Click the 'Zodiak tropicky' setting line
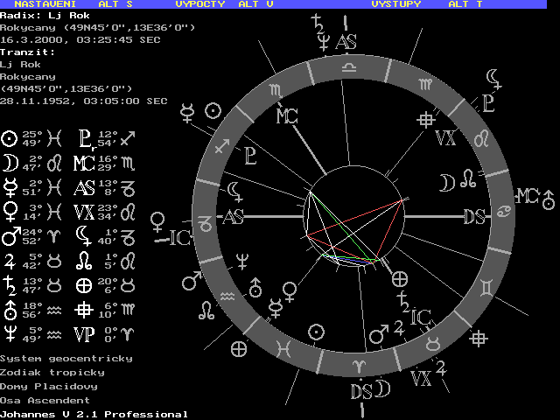Screen dimensions: 560x420 pyautogui.click(x=52, y=373)
